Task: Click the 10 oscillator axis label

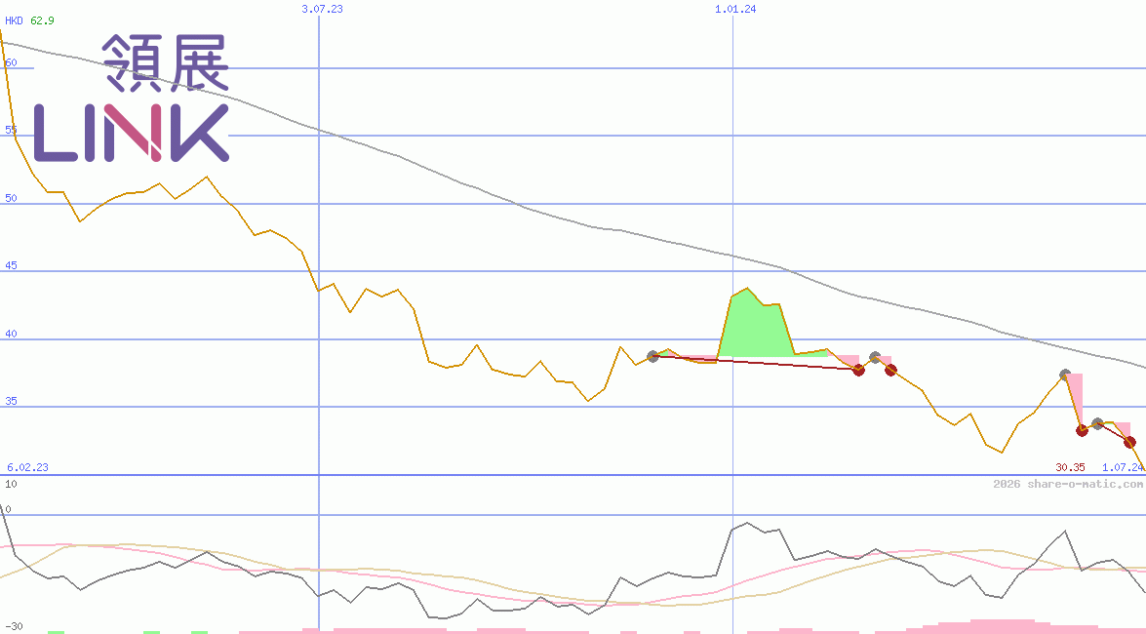Action: coord(11,484)
